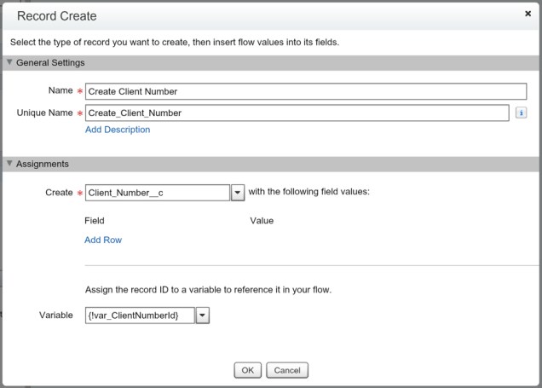Image resolution: width=542 pixels, height=388 pixels.
Task: Select the {!var_ClientNumberId} variable field
Action: 140,316
